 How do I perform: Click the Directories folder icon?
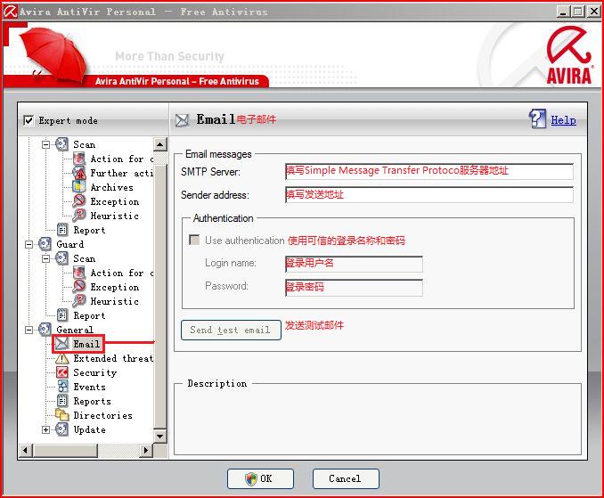62,415
